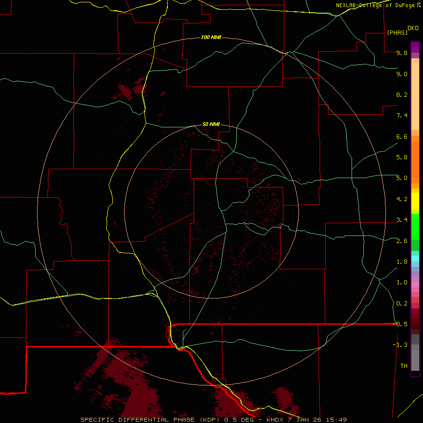Image resolution: width=423 pixels, height=423 pixels.
Task: Click the "DKD" label above the color scale
Action: click(413, 28)
